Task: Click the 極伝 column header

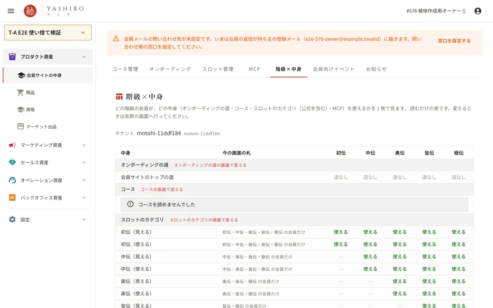Action: click(x=459, y=153)
